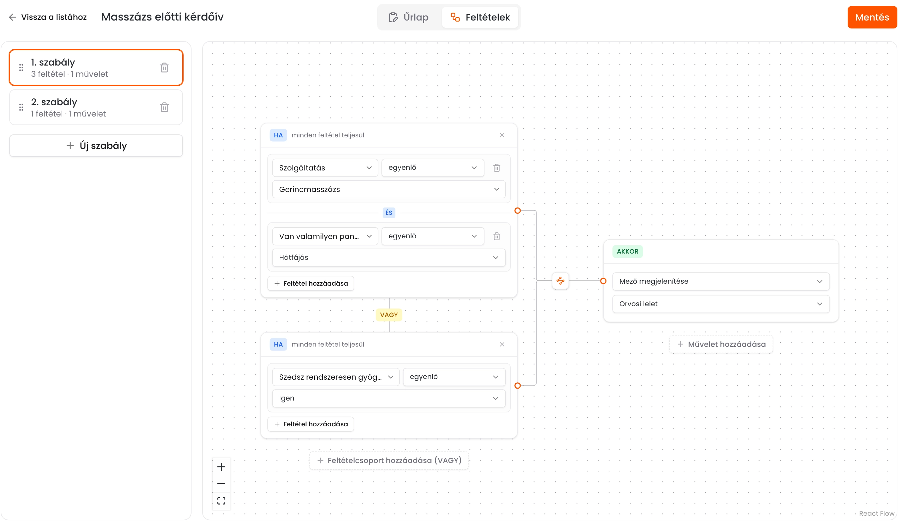Zoom in on the flow canvas

(x=221, y=467)
